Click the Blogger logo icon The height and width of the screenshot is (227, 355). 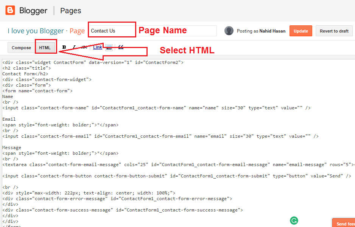10,10
